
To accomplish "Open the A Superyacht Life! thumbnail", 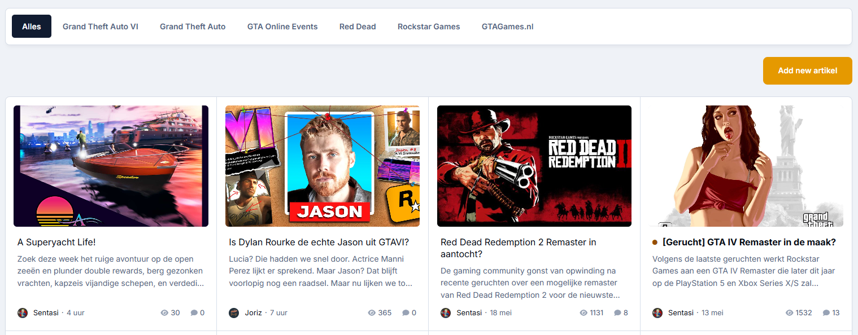I will (111, 166).
